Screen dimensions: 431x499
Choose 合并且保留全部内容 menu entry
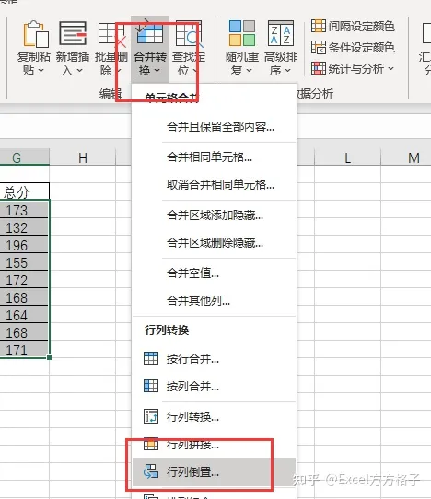pyautogui.click(x=220, y=127)
